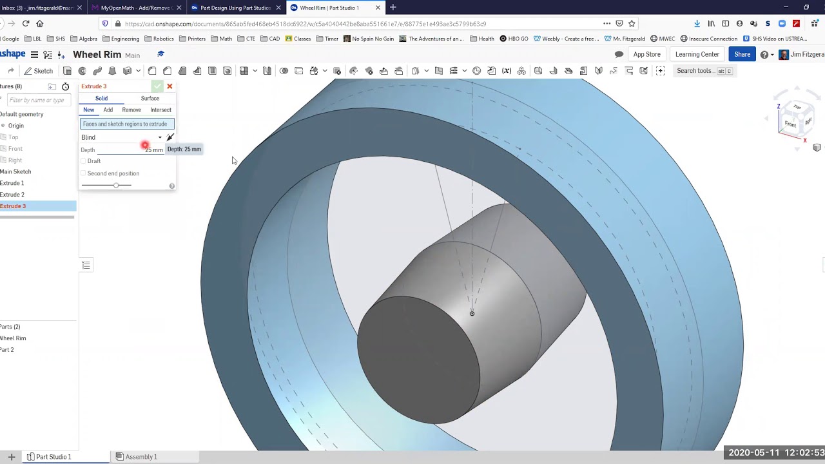
Task: Select the Revolve tool
Action: [x=82, y=71]
